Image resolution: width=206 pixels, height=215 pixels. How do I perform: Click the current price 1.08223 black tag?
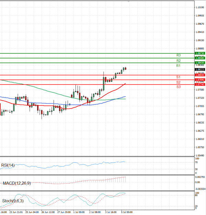tap(200, 69)
